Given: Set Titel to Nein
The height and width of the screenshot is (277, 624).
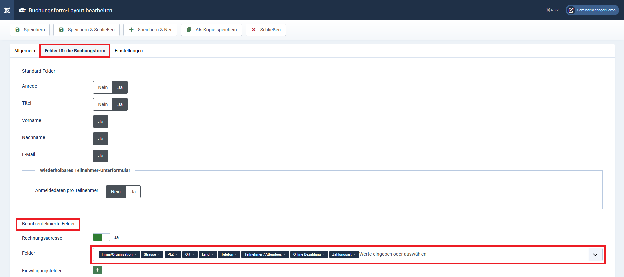Looking at the screenshot, I should 103,104.
